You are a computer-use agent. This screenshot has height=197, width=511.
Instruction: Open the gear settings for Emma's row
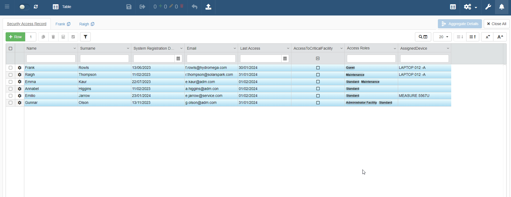click(x=19, y=82)
